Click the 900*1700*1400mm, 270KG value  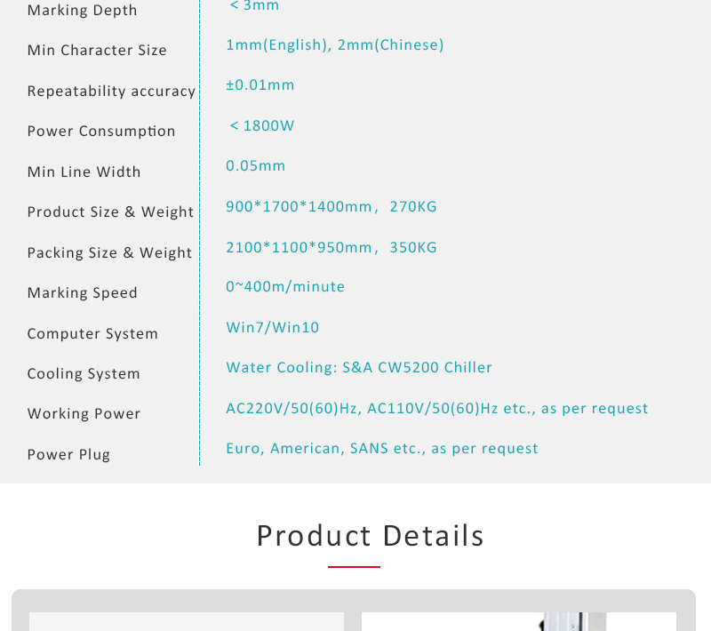pyautogui.click(x=332, y=207)
